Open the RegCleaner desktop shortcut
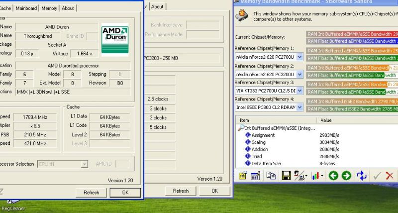 pyautogui.click(x=13, y=206)
